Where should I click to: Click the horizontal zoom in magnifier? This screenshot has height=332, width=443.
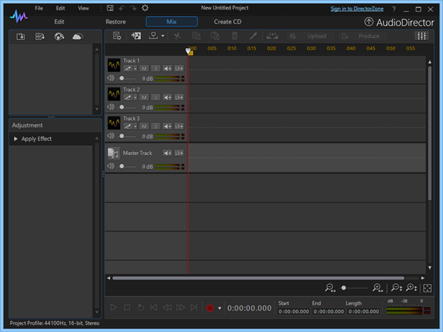(x=377, y=288)
